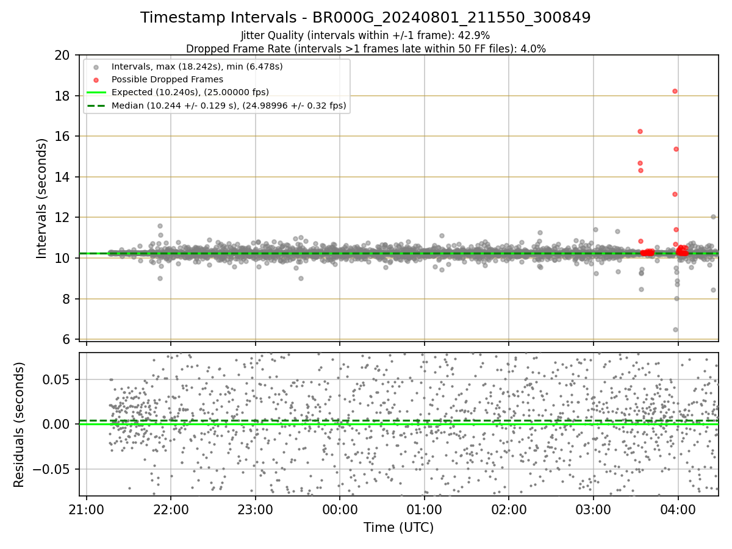Screen dimensions: 732x549
Task: Click legend entry Possible Dropped Frames
Action: click(x=167, y=79)
